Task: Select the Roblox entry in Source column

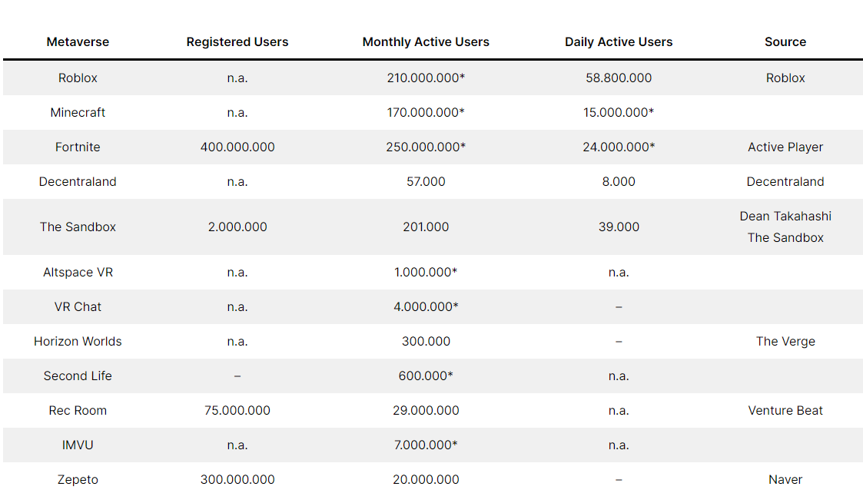Action: pyautogui.click(x=785, y=78)
